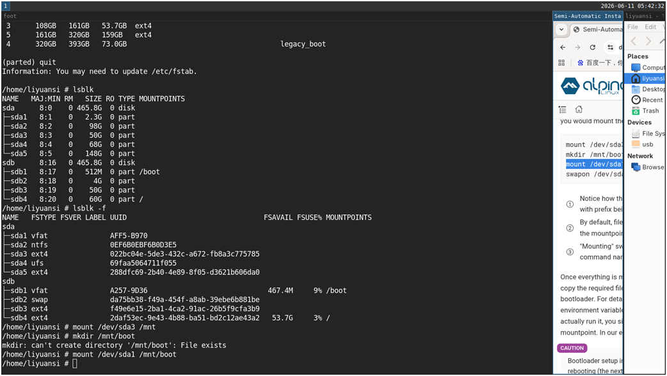Focus the liyuansi file manager title bar
Screen dimensions: 667x376
pos(645,16)
